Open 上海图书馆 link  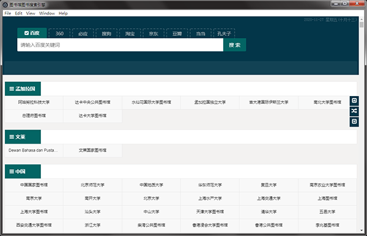pos(327,198)
